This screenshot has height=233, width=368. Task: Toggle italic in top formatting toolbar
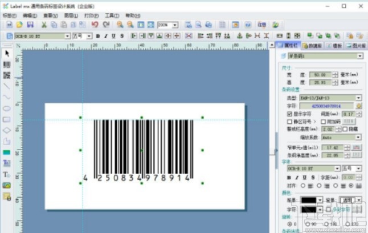tap(106, 36)
